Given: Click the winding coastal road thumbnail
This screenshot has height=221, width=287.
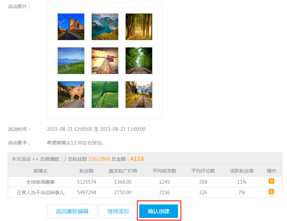Looking at the screenshot, I should (71, 61).
